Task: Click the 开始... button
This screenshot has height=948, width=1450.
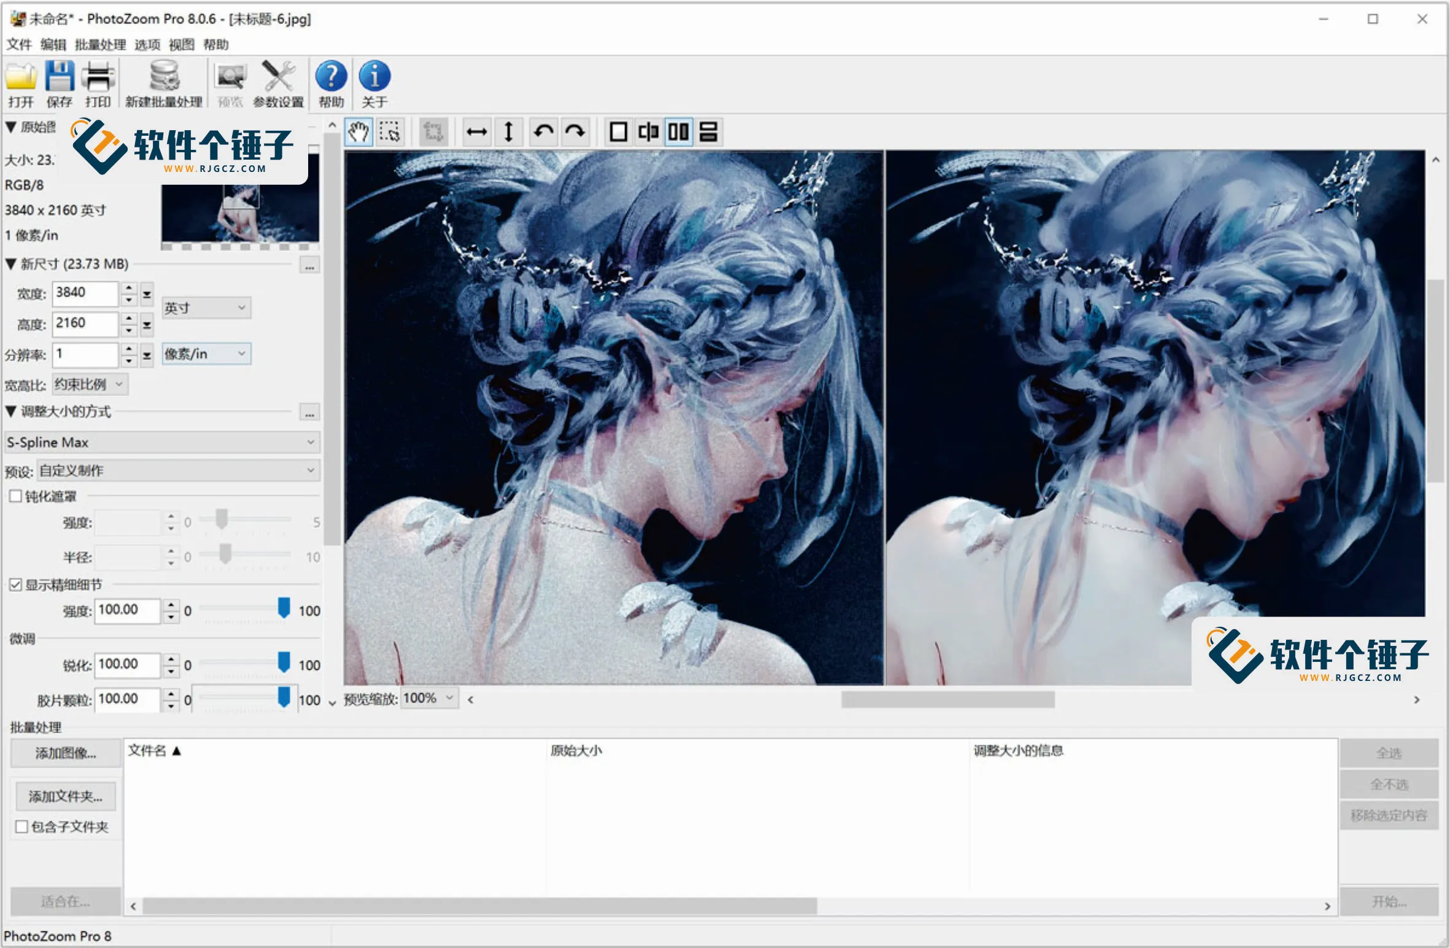Action: 1389,901
